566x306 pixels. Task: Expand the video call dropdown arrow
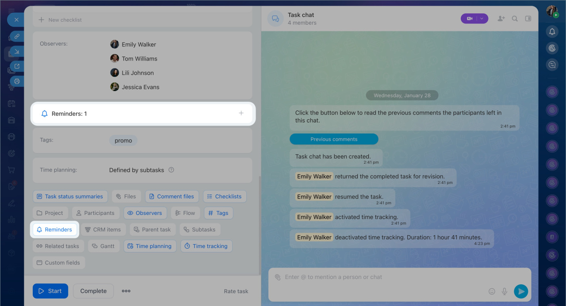click(482, 19)
